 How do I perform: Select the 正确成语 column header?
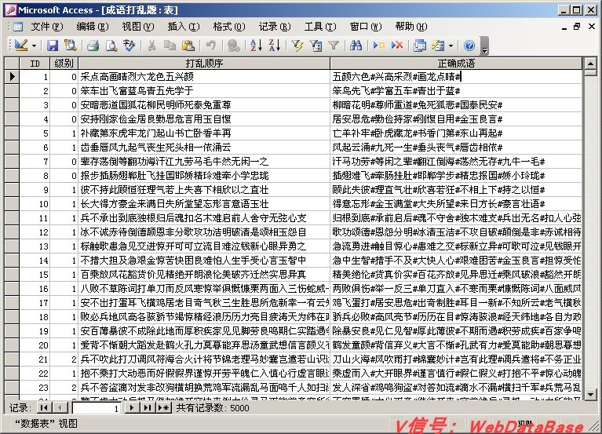tap(456, 64)
